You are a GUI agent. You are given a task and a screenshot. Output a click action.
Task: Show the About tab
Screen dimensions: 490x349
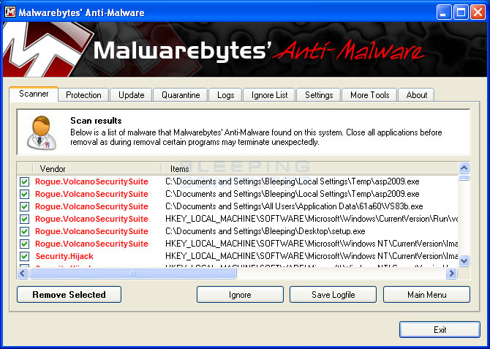point(417,95)
